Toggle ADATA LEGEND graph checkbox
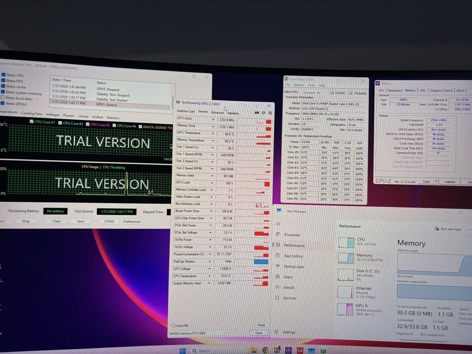472x354 pixels. coord(140,126)
